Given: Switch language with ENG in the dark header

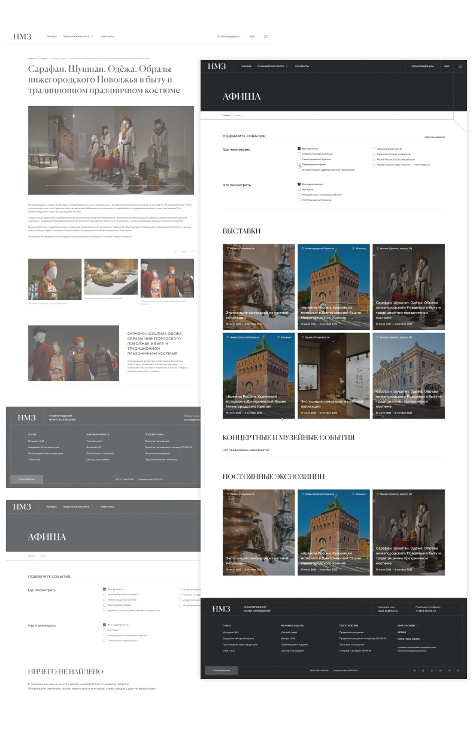Looking at the screenshot, I should tap(447, 66).
